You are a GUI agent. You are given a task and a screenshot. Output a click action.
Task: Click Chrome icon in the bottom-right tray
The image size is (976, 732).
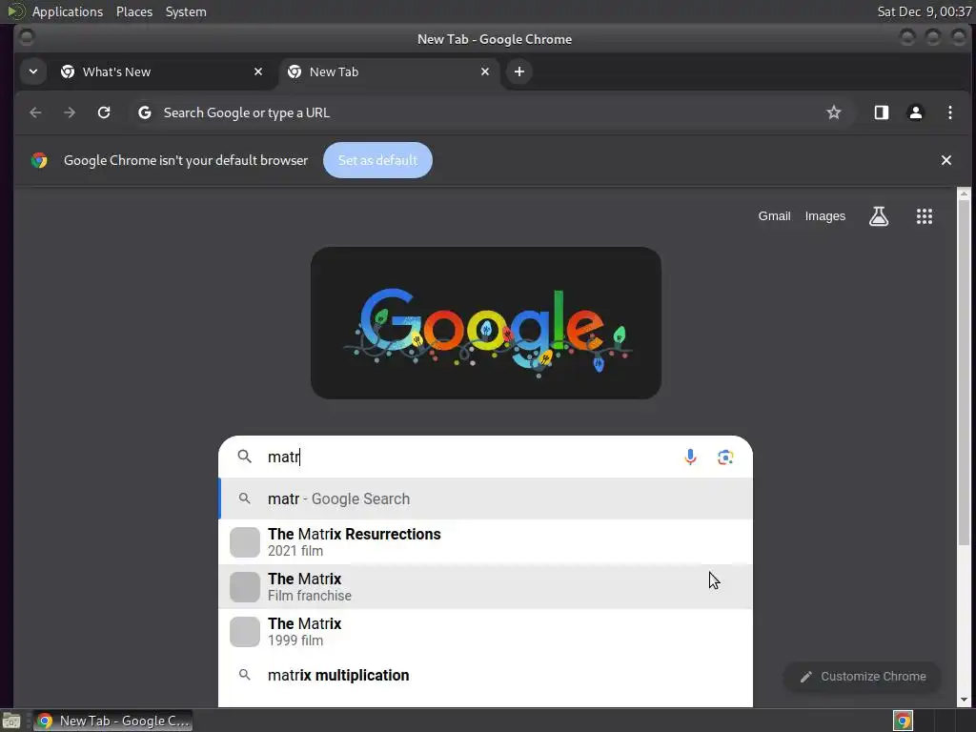coord(903,721)
